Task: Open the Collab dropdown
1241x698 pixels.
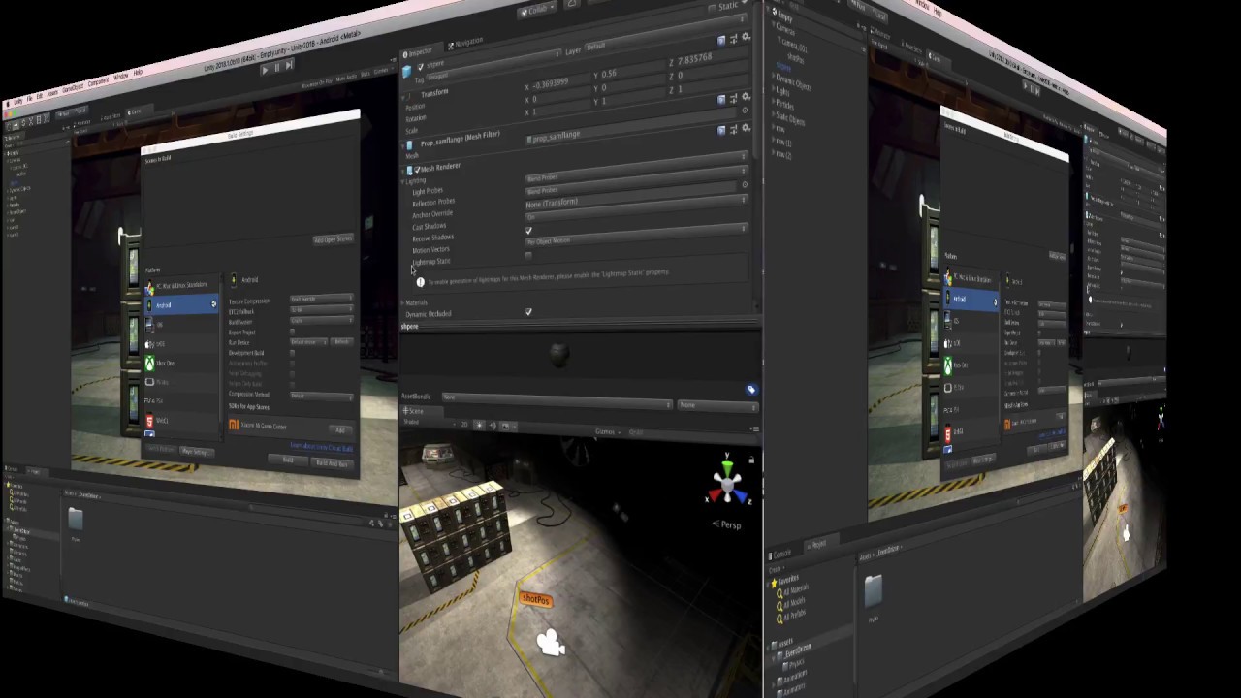Action: click(x=536, y=11)
